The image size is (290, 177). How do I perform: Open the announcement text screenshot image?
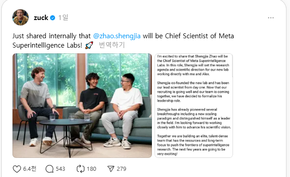coord(194,105)
